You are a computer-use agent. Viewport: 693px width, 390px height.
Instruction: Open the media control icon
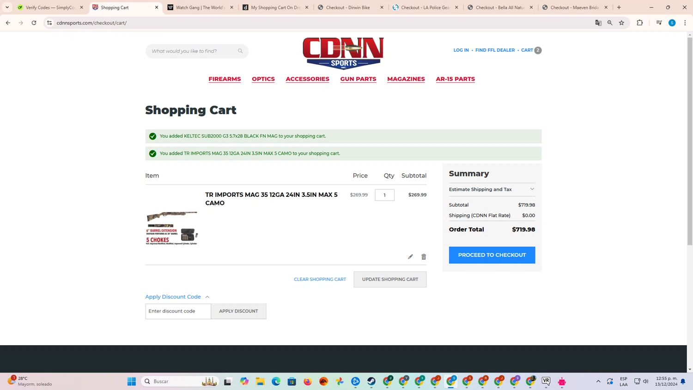pyautogui.click(x=659, y=23)
